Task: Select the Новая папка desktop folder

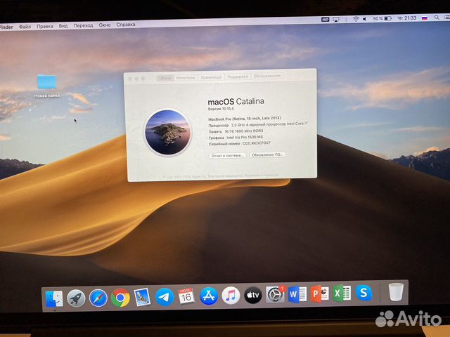Action: [x=47, y=86]
